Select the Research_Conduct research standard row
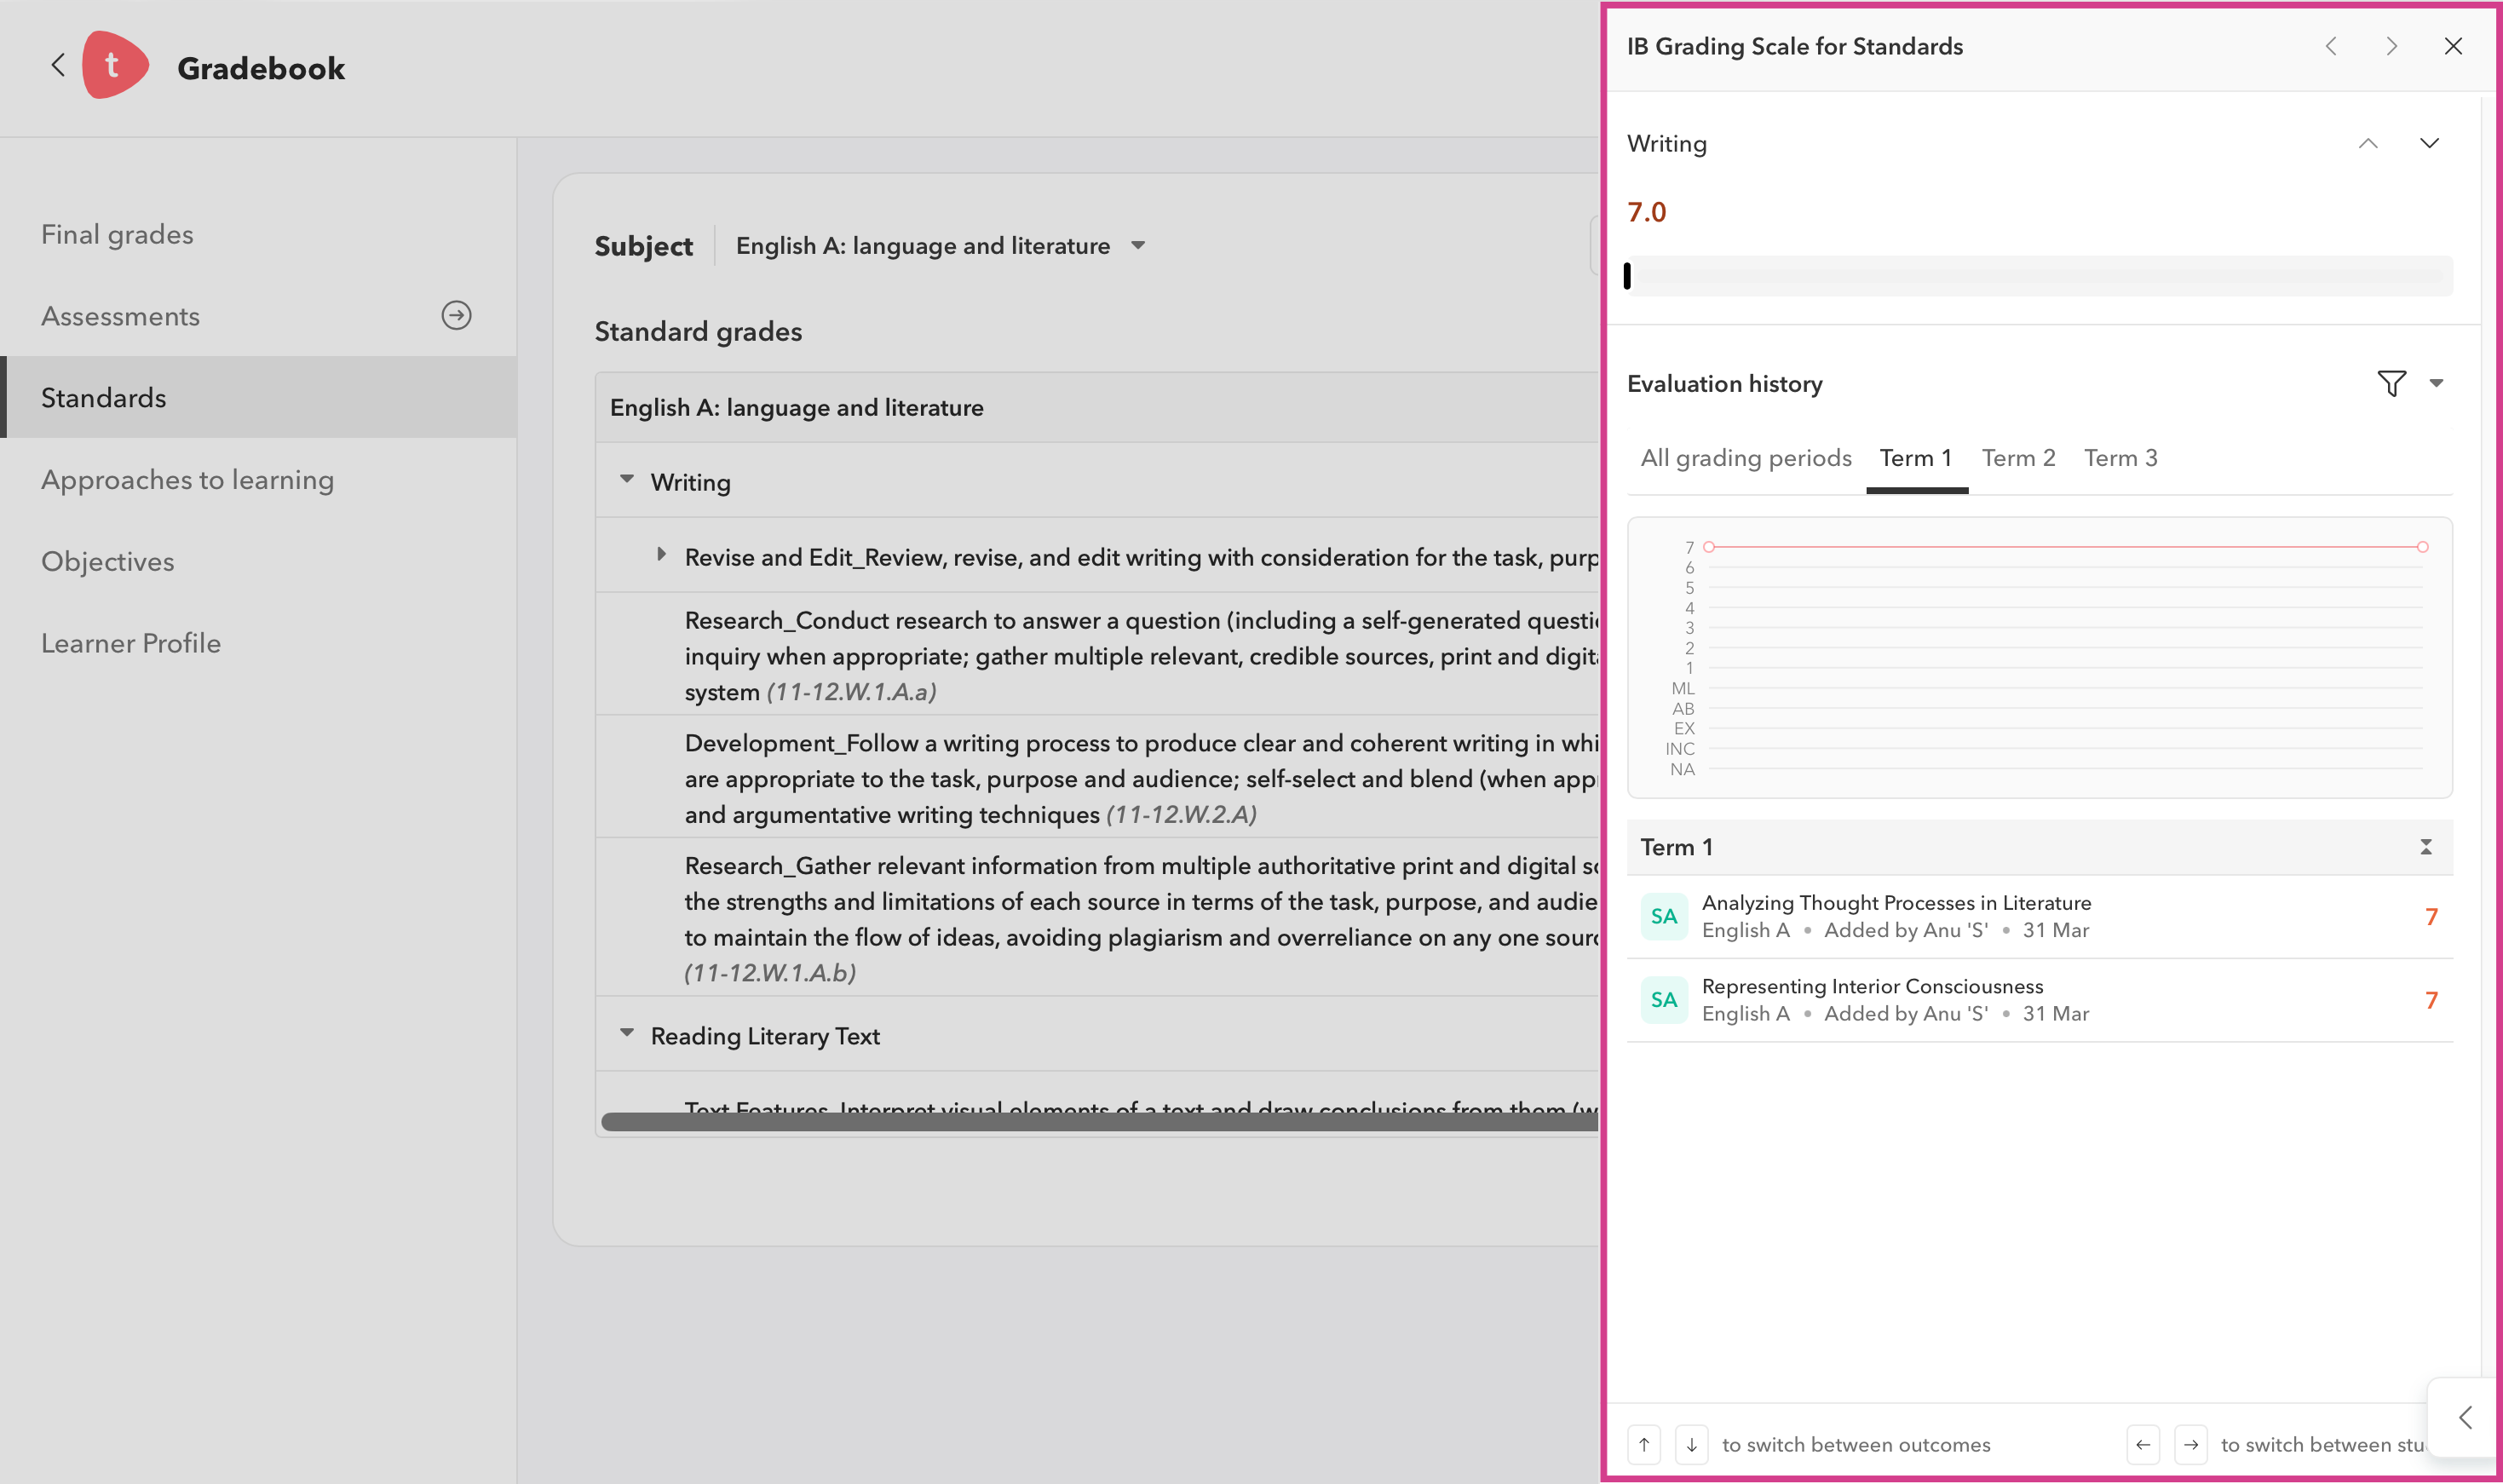Image resolution: width=2503 pixels, height=1484 pixels. pyautogui.click(x=1098, y=655)
